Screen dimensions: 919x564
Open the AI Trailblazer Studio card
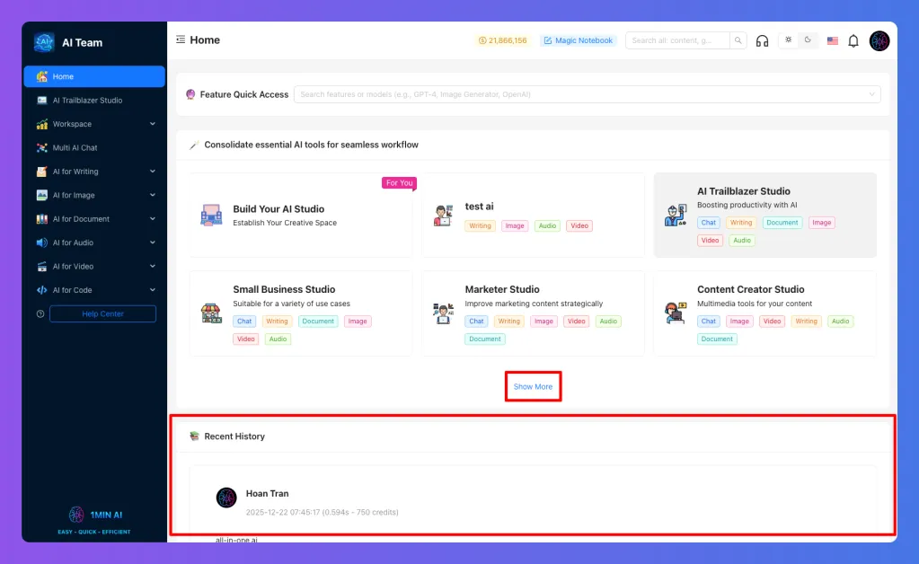pyautogui.click(x=764, y=215)
